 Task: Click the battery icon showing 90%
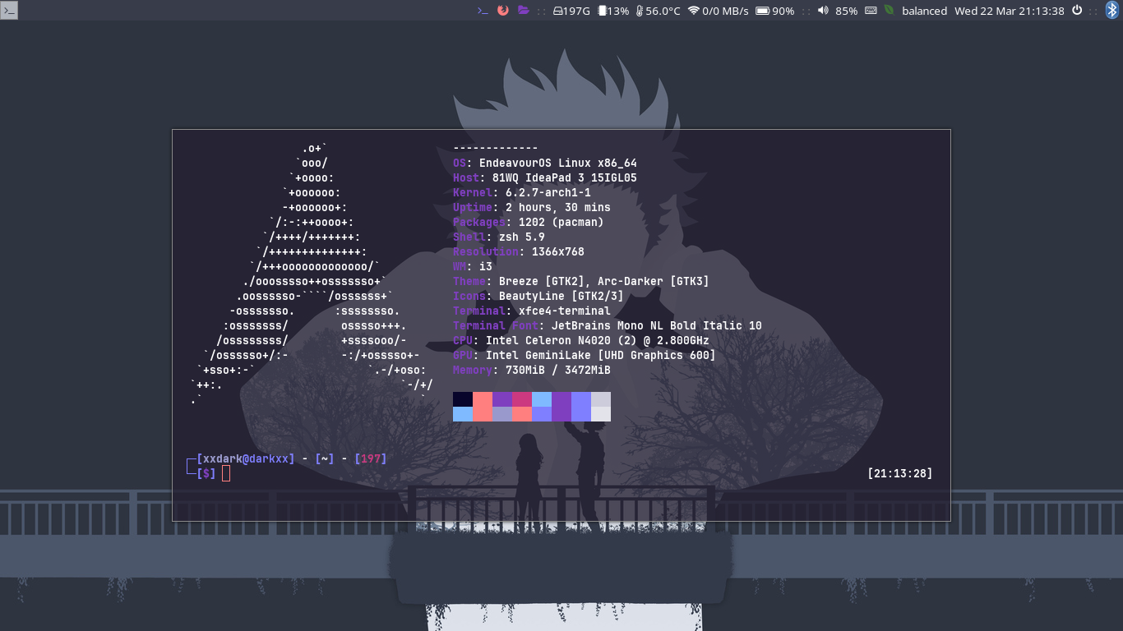point(762,11)
